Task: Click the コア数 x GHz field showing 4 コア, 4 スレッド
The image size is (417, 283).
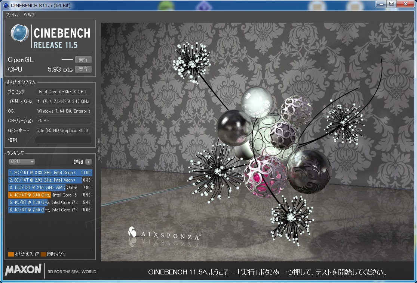Action: point(64,101)
